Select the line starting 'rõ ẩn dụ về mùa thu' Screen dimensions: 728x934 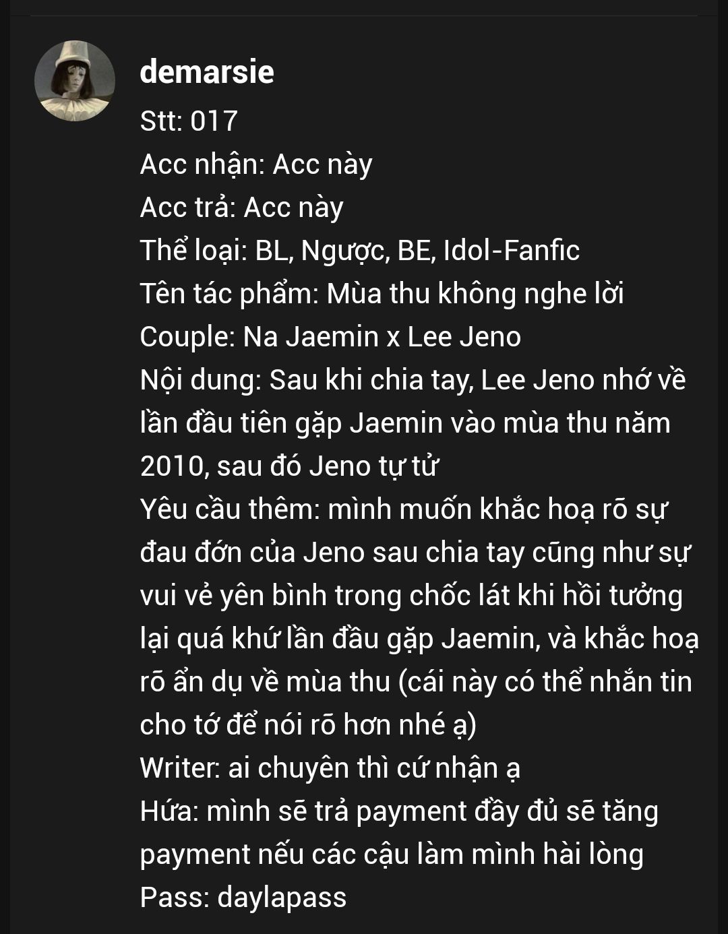(x=416, y=682)
